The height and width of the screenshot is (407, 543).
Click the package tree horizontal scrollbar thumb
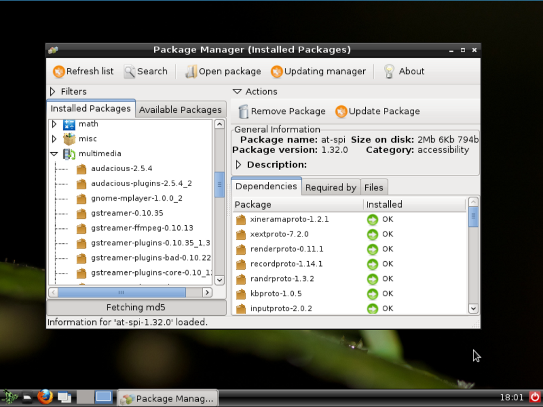[121, 293]
